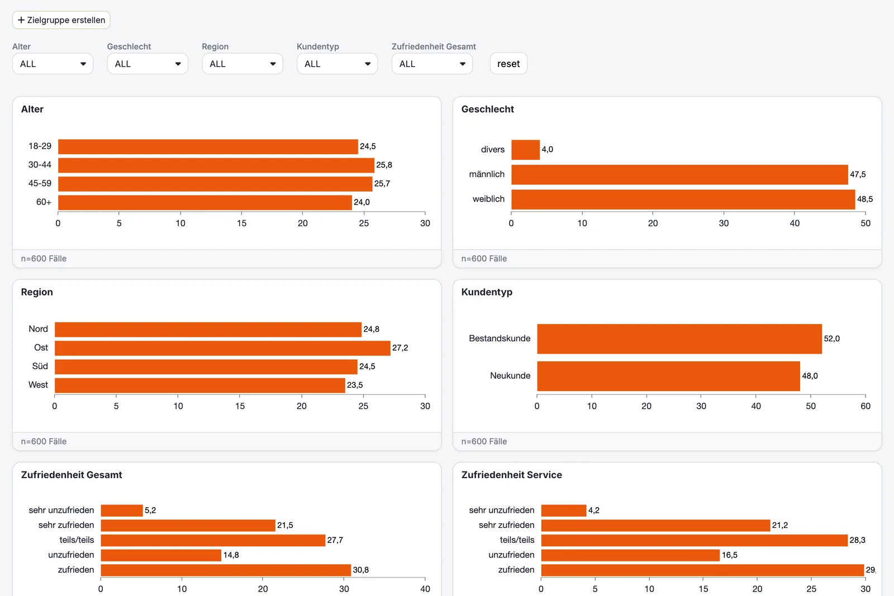Click the 27,2 value label for Ost
The width and height of the screenshot is (894, 596).
[400, 348]
